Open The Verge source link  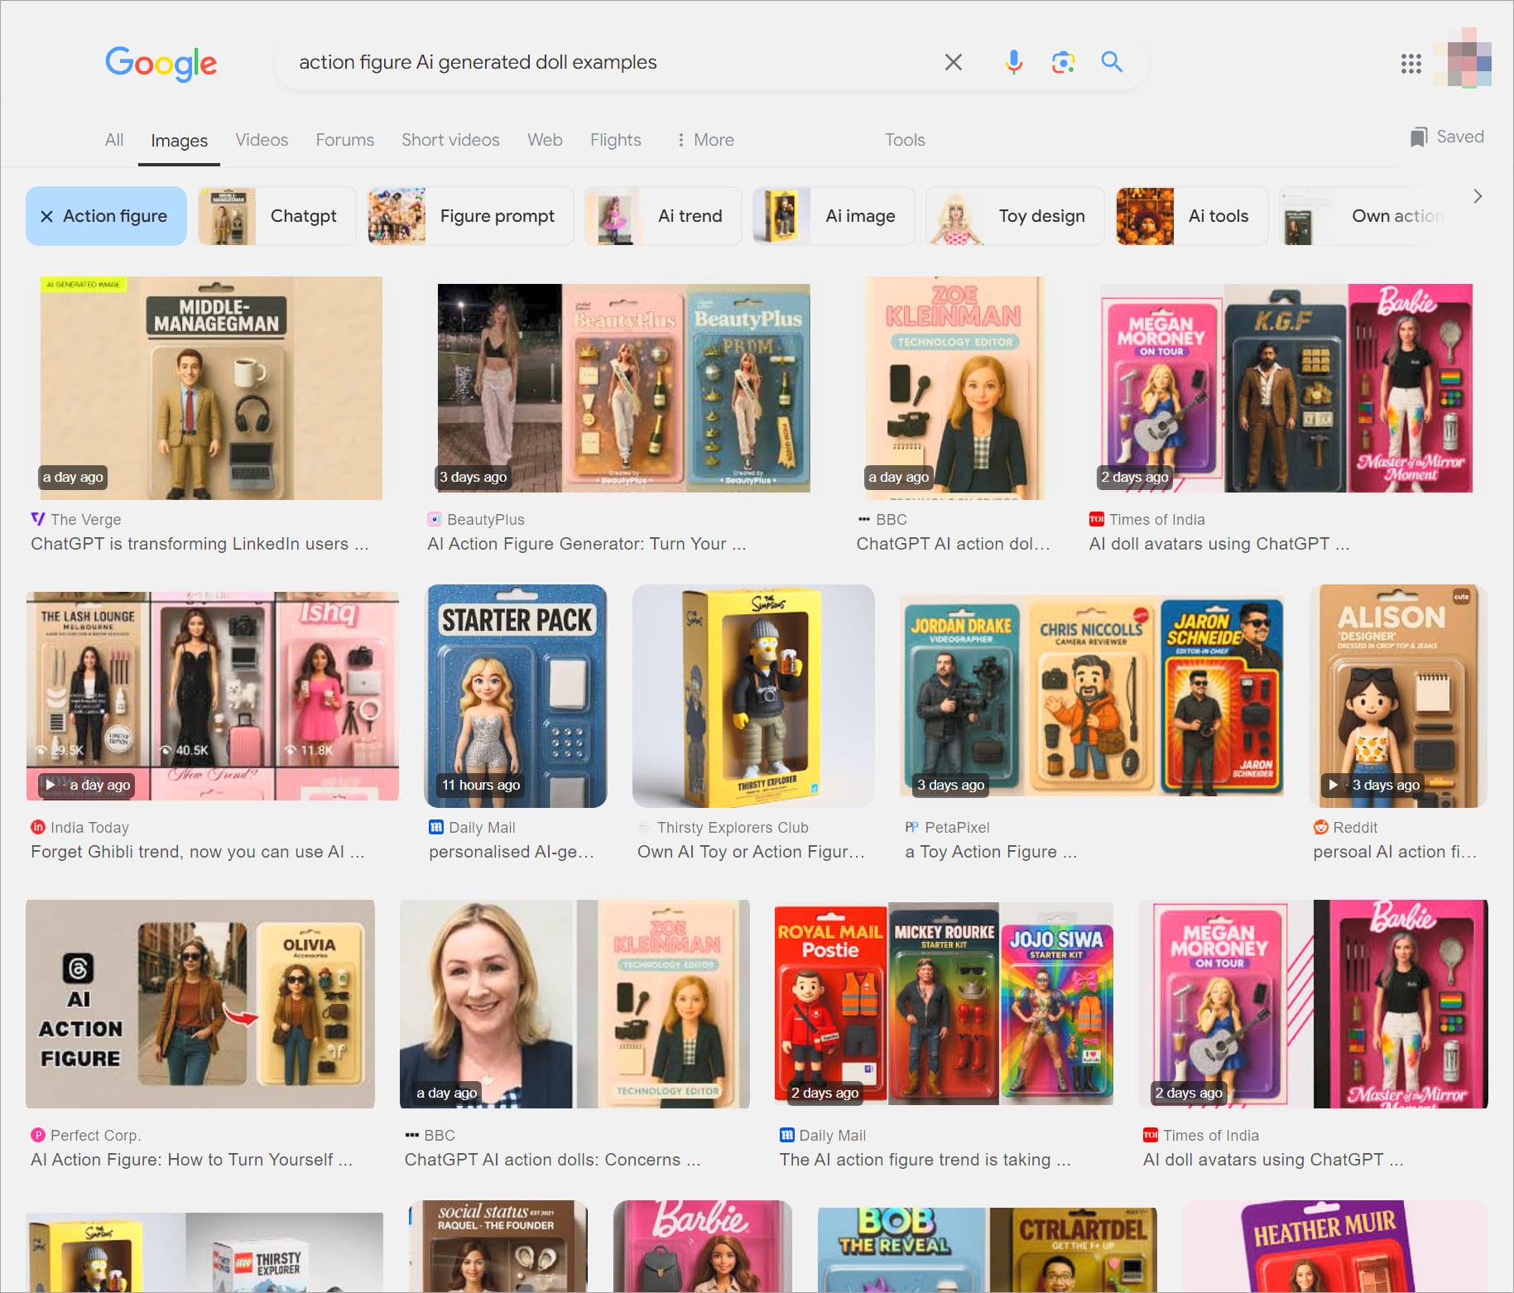point(76,520)
